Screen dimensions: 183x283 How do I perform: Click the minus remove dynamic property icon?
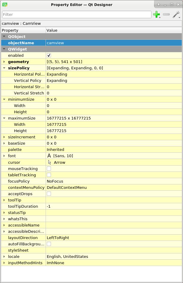pos(166,14)
